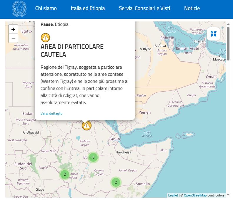Image resolution: width=233 pixels, height=200 pixels.
Task: Exit fullscreen map view icon
Action: point(213,34)
